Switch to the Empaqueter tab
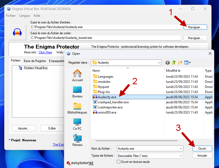This screenshot has height=168, width=219. click(x=56, y=61)
